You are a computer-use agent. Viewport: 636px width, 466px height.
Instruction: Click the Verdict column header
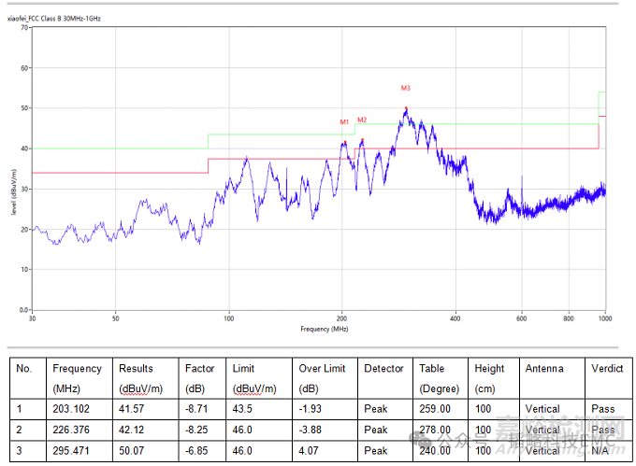tap(607, 368)
